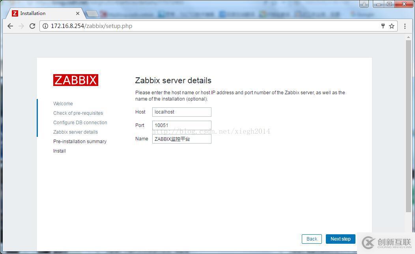Click the Name field containing ZABBIX监控平台
Viewport: 415px width, 254px height.
[181, 138]
